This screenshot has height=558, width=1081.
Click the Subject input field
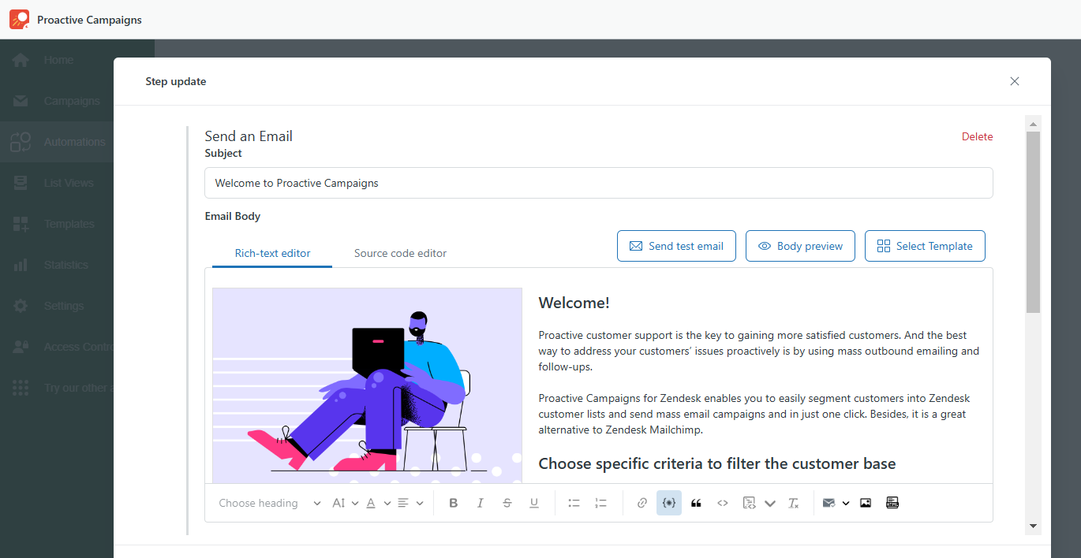tap(599, 183)
